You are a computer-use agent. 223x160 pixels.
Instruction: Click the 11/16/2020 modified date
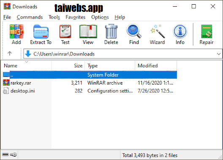point(155,83)
